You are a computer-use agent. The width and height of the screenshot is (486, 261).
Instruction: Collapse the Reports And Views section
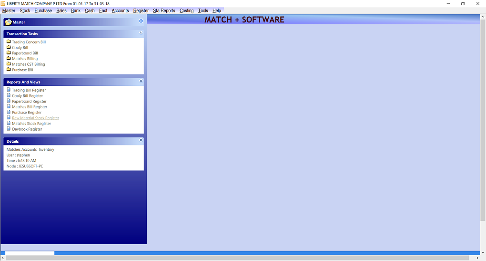[x=141, y=81]
